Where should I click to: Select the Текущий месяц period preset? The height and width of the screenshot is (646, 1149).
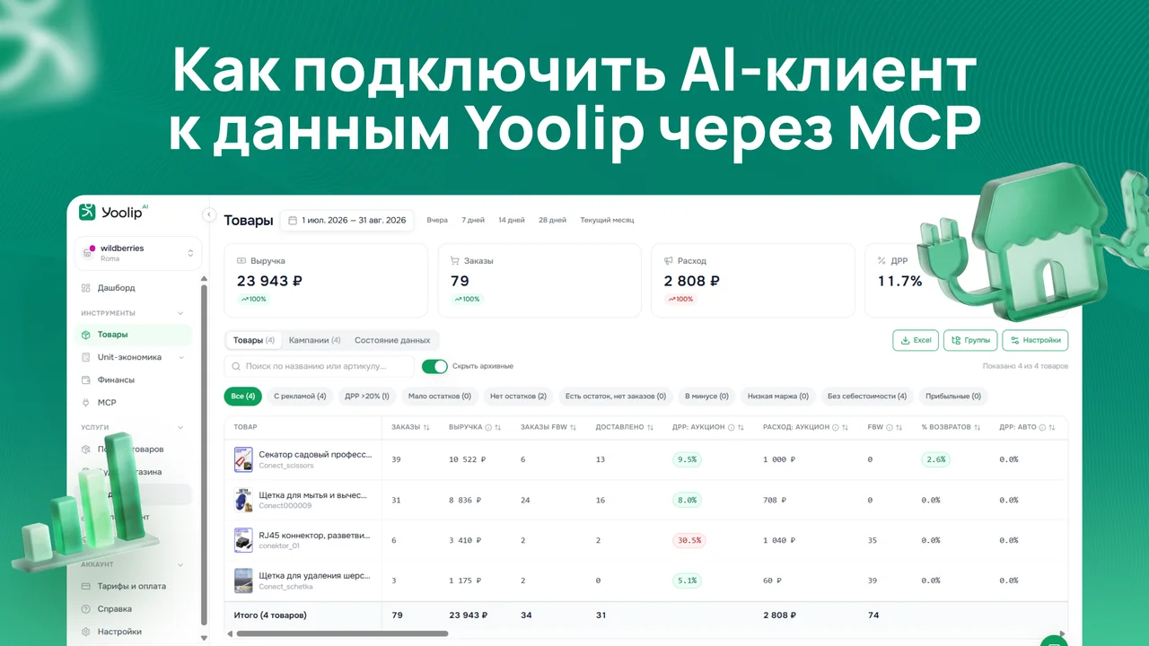[607, 220]
